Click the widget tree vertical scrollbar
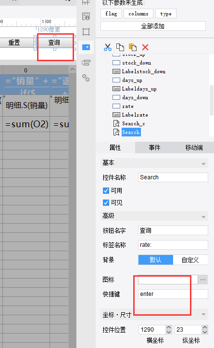The image size is (214, 348). [x=212, y=100]
